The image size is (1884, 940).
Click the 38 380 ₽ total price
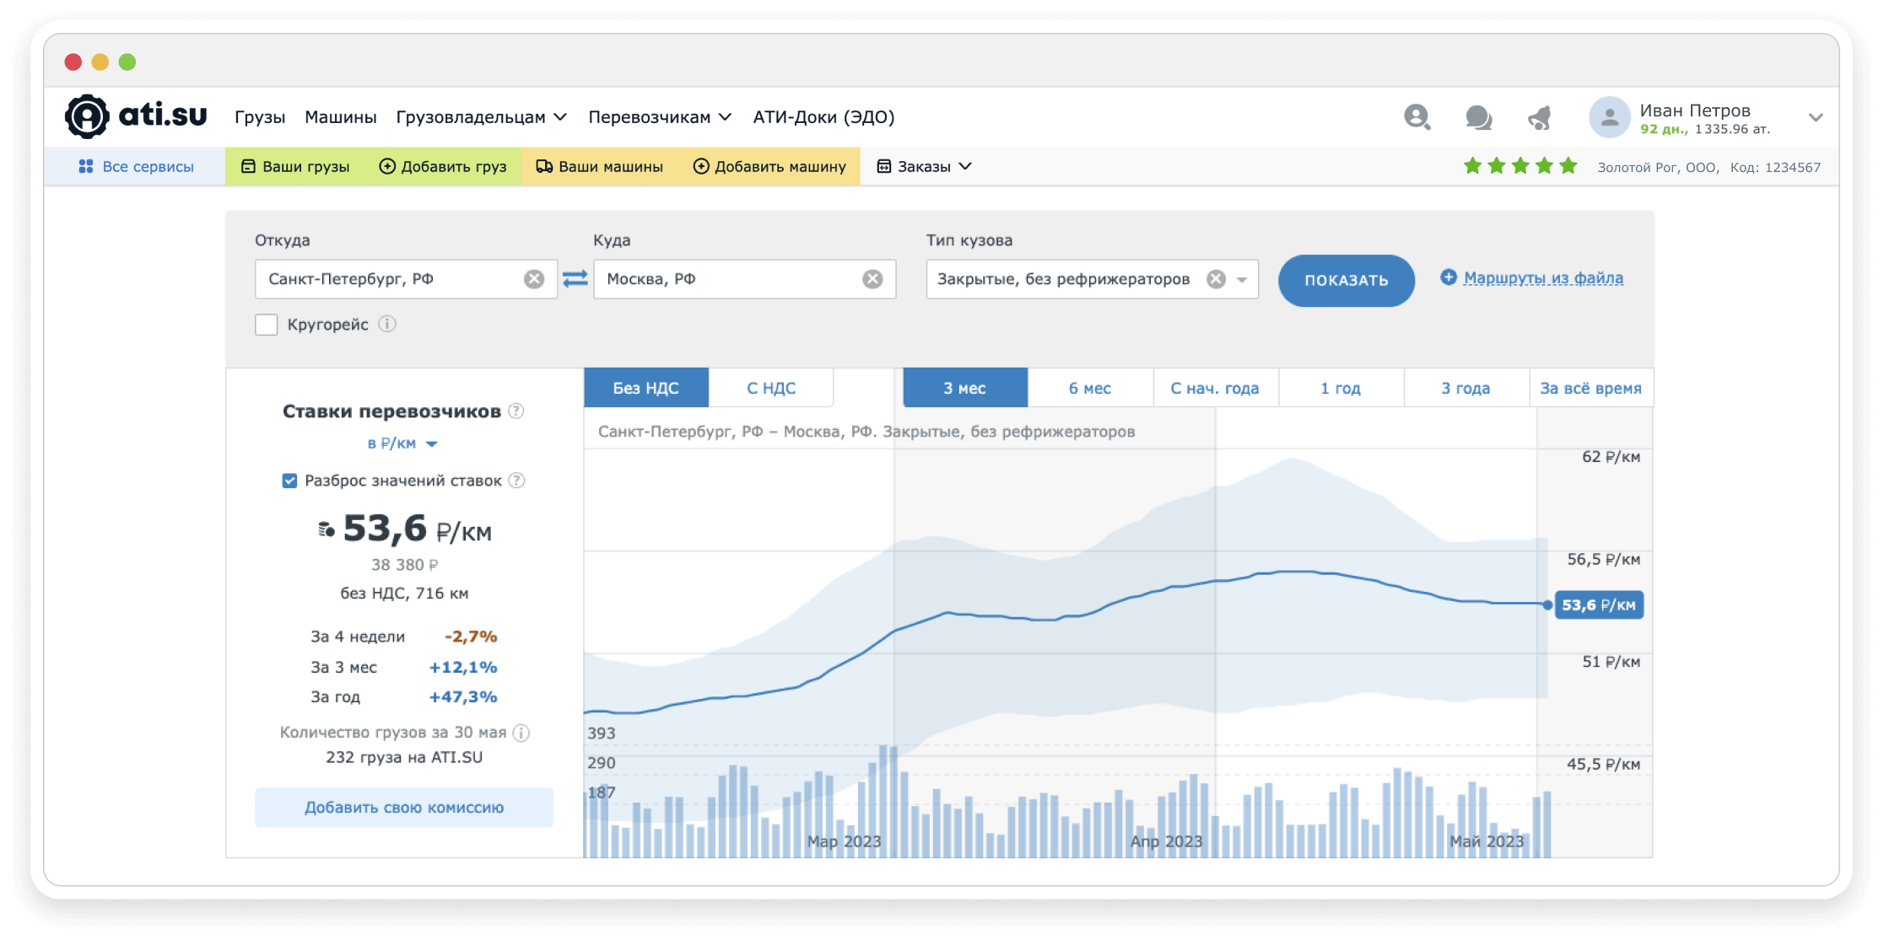tap(404, 565)
